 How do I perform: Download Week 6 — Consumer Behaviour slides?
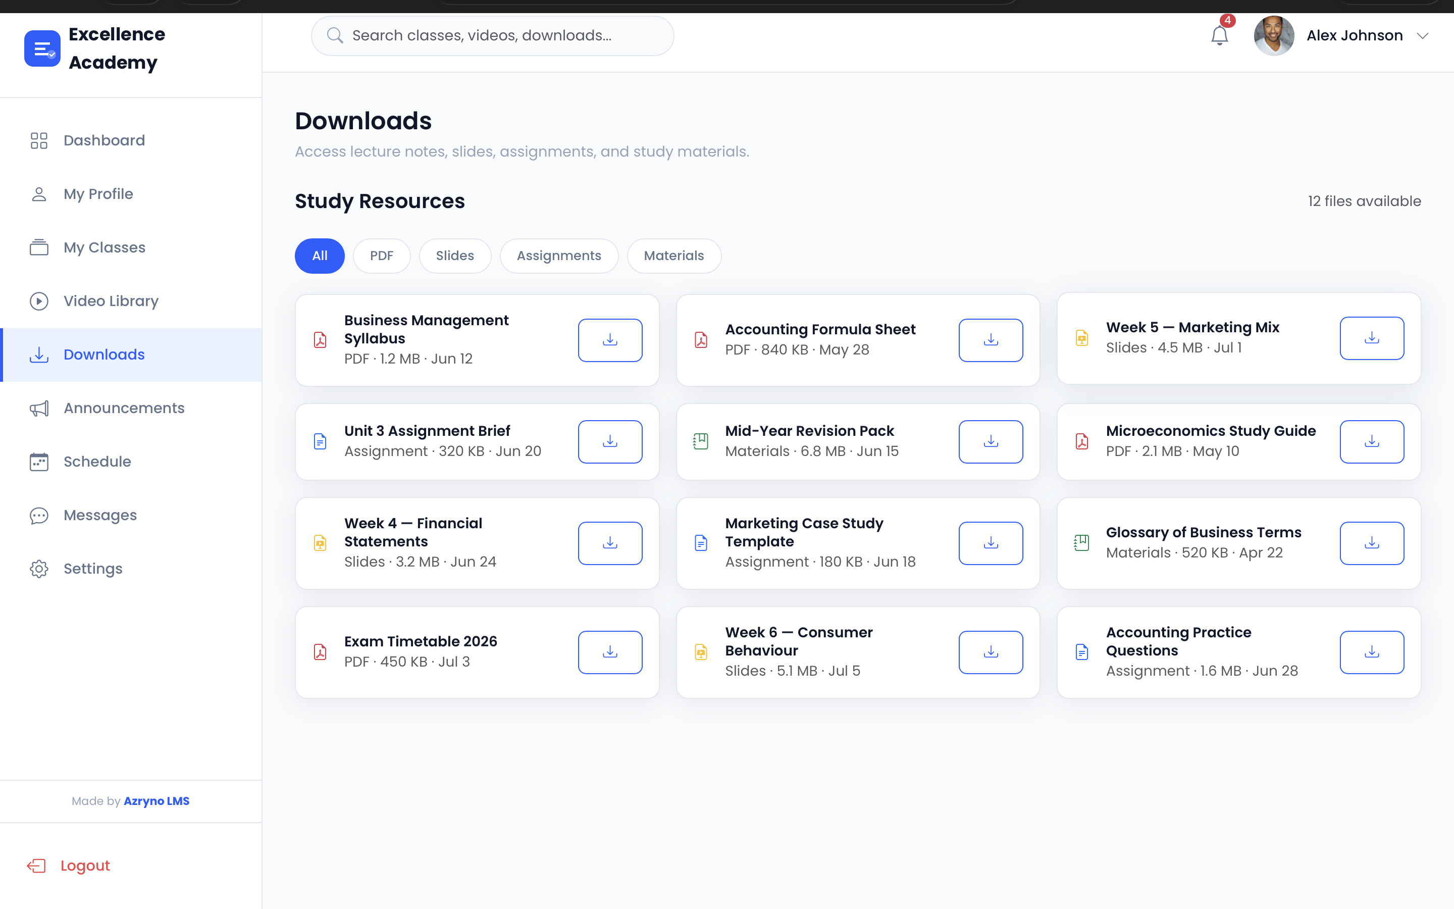click(x=991, y=651)
